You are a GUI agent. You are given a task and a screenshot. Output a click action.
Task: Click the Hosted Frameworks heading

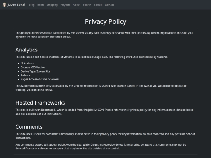pos(40,103)
